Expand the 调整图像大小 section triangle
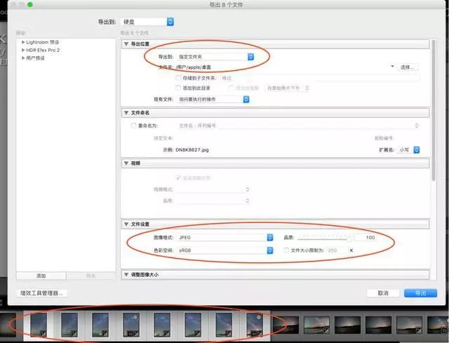This screenshot has height=343, width=449. click(126, 275)
